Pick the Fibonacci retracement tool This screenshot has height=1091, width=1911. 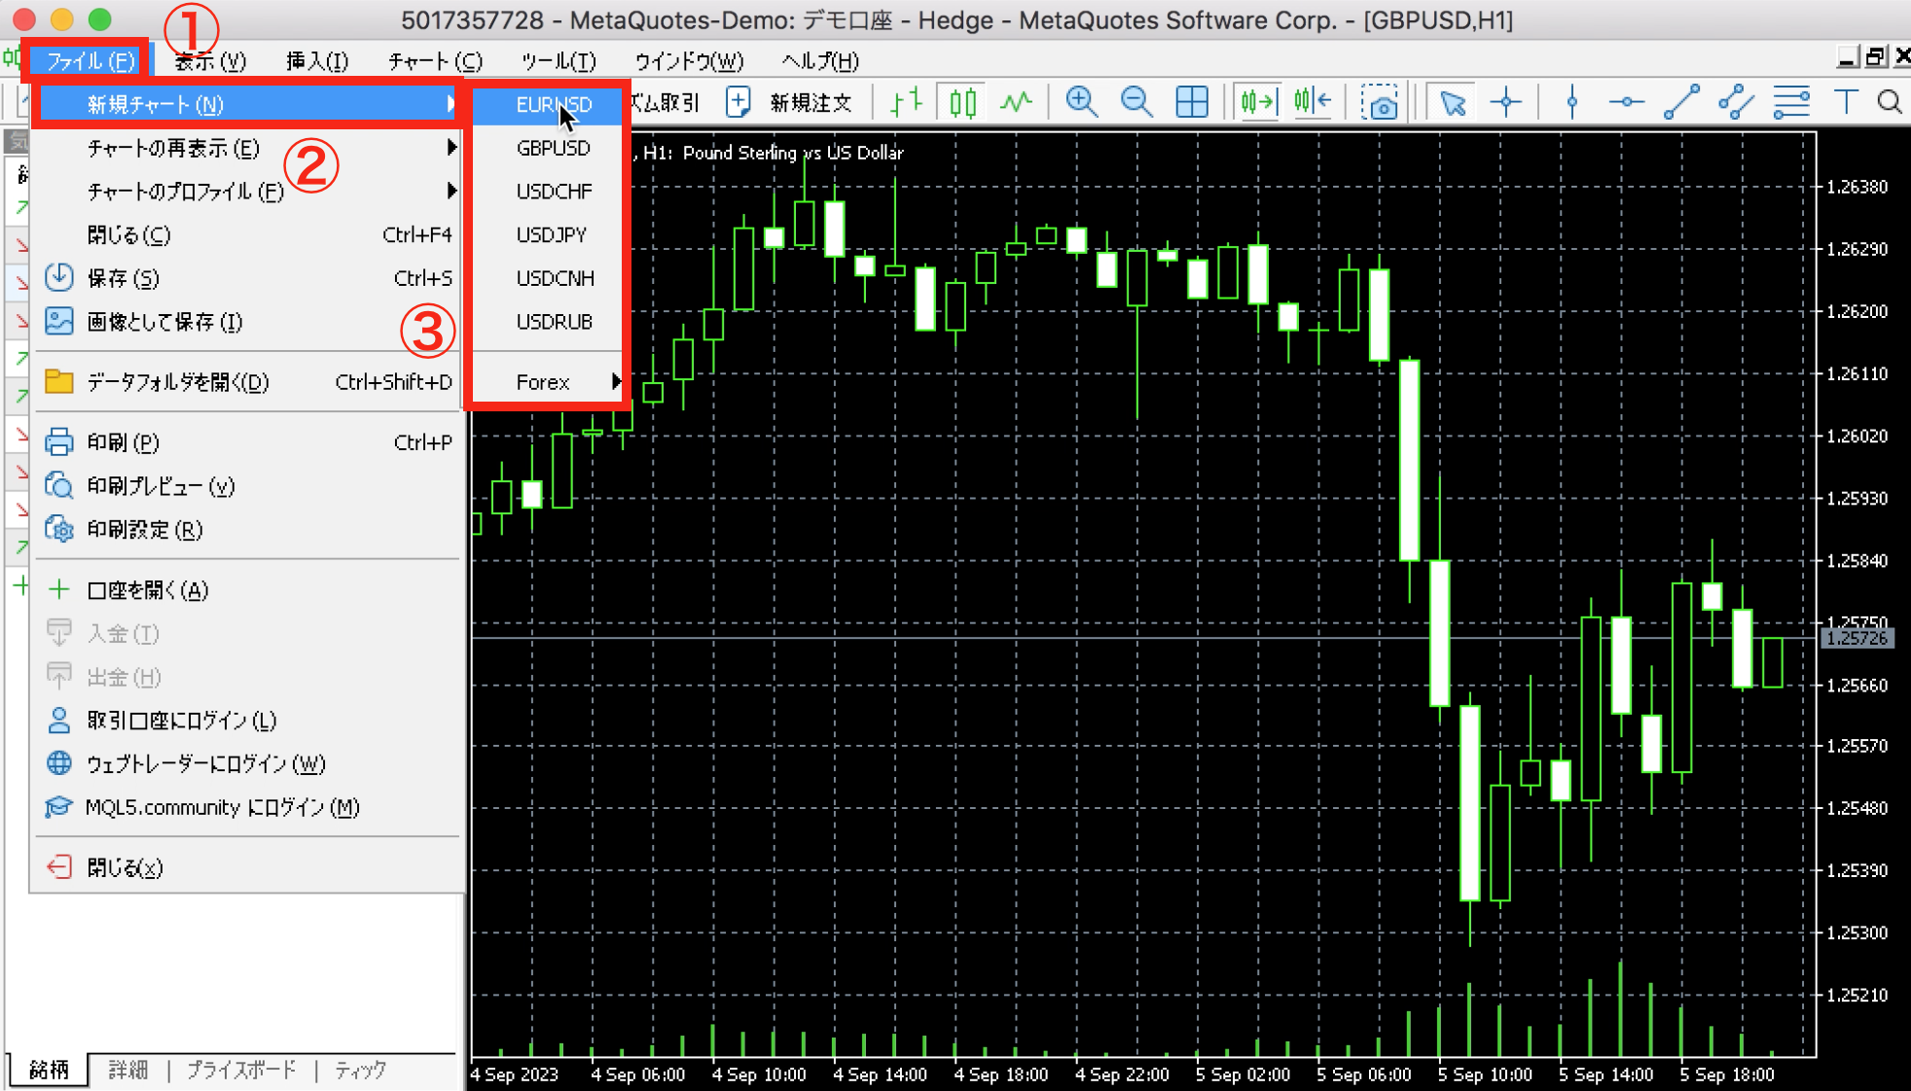point(1791,102)
